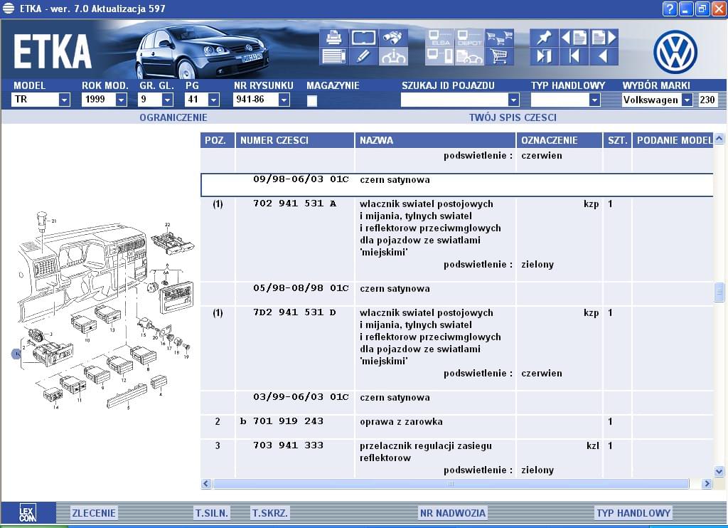Expand the MODEL dropdown
Viewport: 728px width, 528px height.
click(64, 100)
